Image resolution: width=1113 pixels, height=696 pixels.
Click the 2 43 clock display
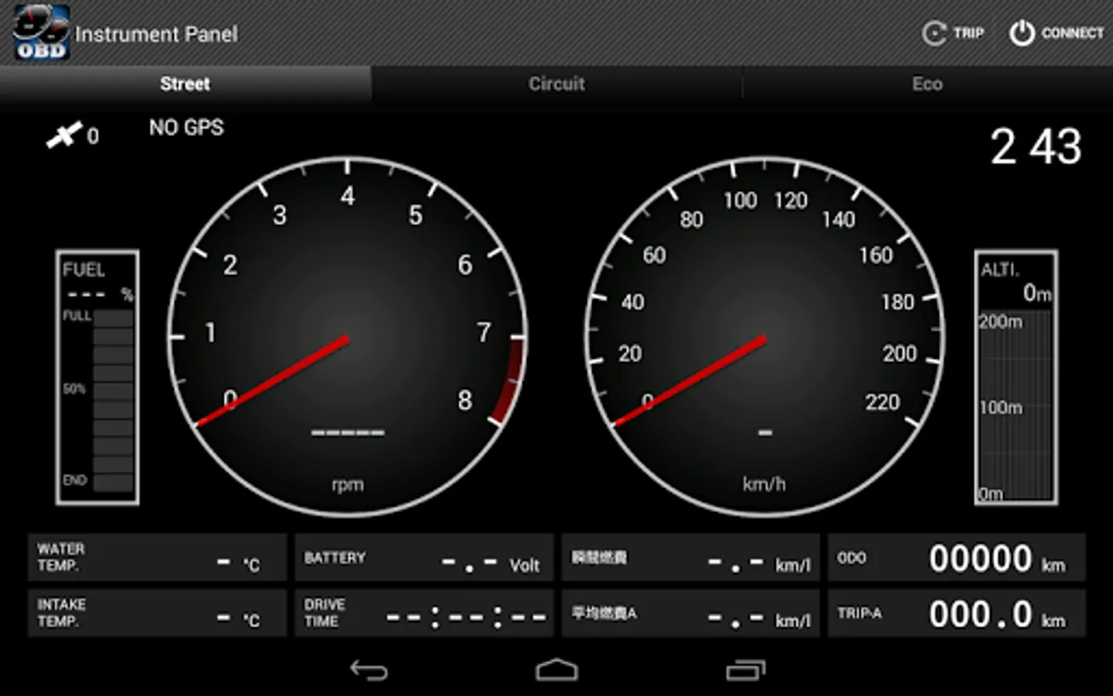coord(1036,147)
